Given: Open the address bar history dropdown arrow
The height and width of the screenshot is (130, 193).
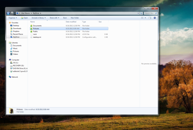Looking at the screenshot, I should pos(138,13).
